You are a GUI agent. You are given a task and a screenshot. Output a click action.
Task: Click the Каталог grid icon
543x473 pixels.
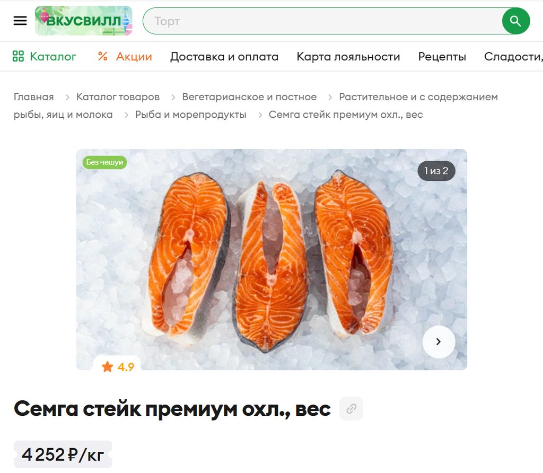tap(18, 56)
